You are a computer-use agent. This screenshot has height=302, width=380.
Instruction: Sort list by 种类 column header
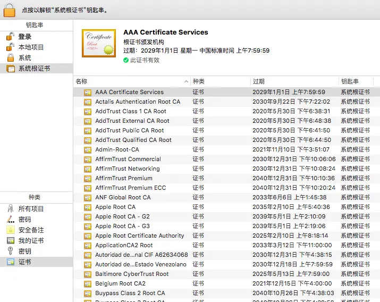coord(221,81)
